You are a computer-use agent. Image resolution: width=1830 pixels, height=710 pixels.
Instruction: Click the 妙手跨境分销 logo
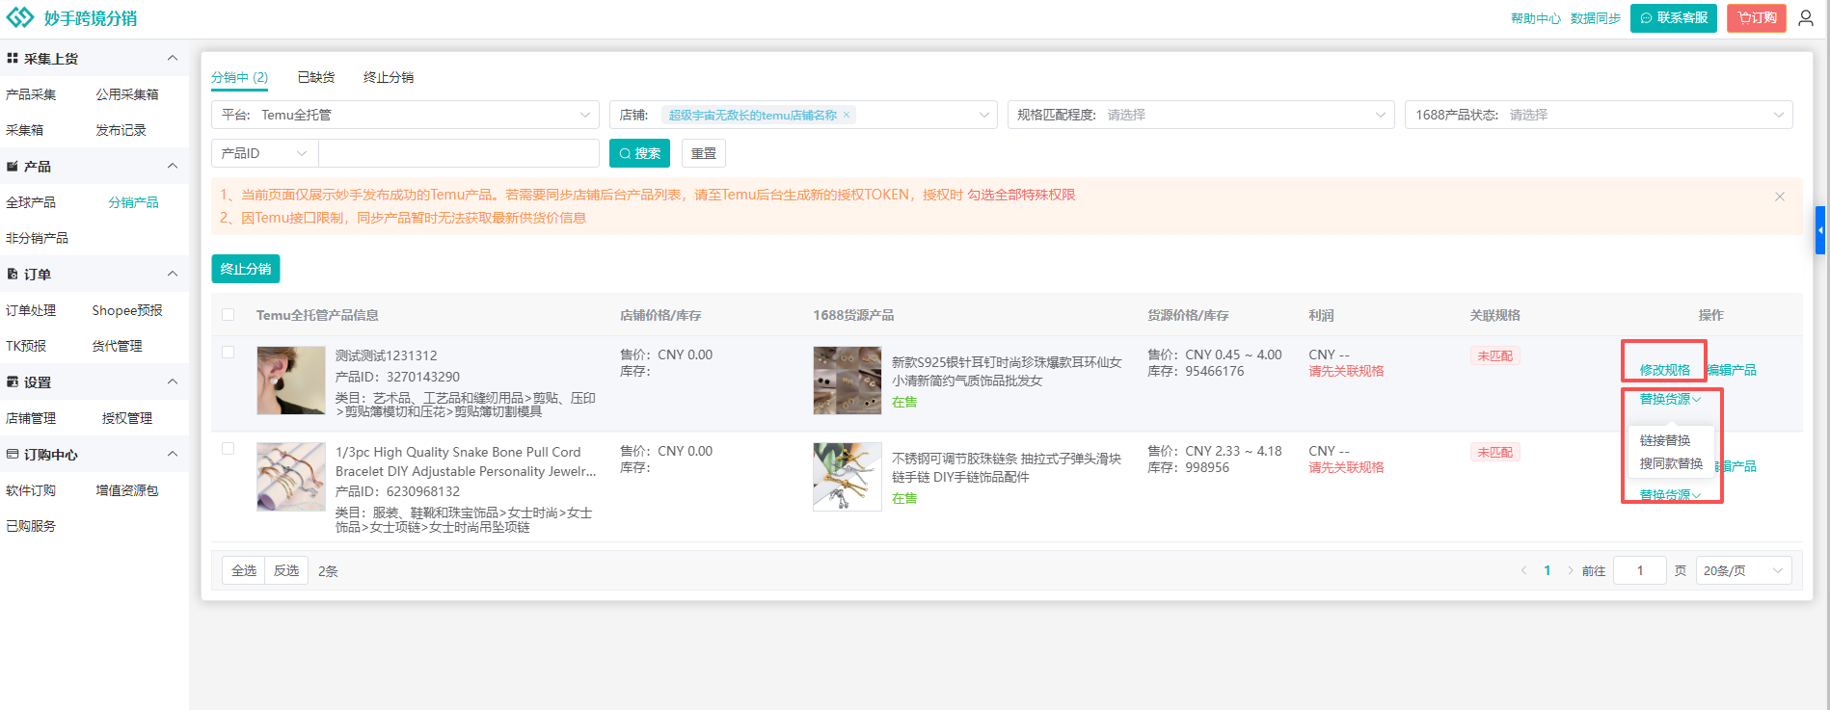coord(71,18)
